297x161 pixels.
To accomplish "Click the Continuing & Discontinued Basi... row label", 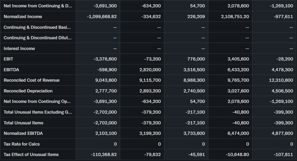I will tap(37, 27).
